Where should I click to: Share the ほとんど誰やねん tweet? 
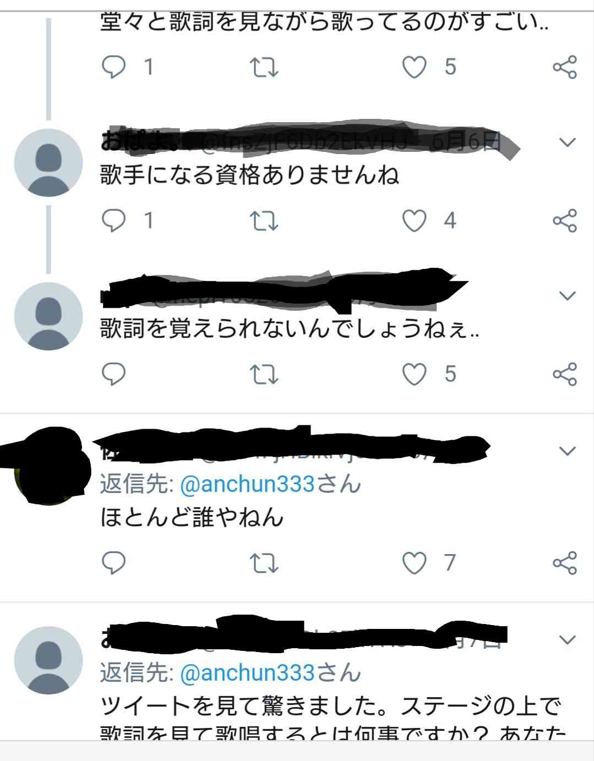(x=564, y=563)
